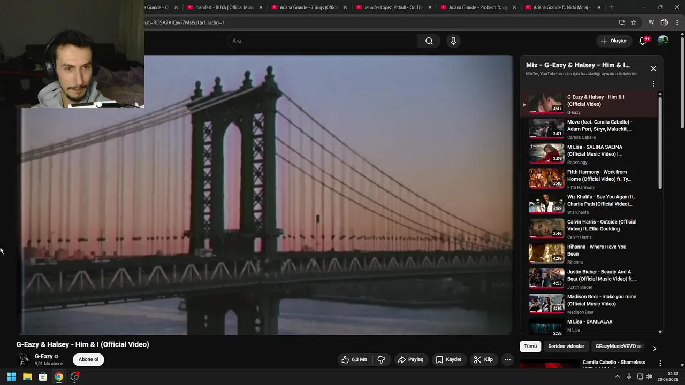The image size is (685, 385).
Task: Open the notifications bell
Action: pyautogui.click(x=643, y=41)
